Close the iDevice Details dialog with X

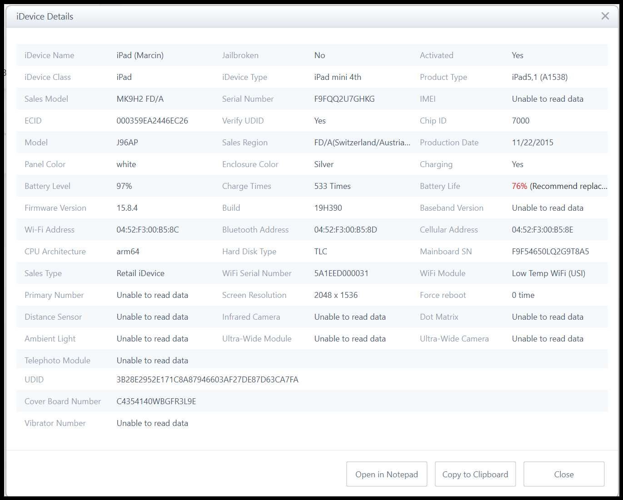pos(605,16)
